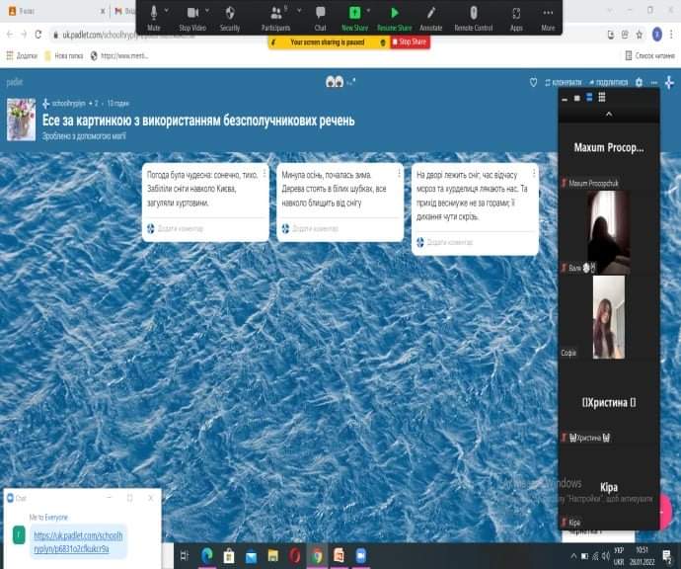681x569 pixels.
Task: Switch Zoom video panel to single thumbnail view
Action: [576, 98]
